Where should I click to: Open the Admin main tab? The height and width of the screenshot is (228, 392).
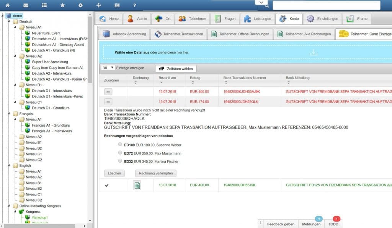137,19
